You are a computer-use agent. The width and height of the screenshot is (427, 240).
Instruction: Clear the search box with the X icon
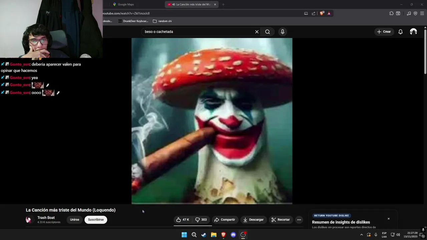click(x=257, y=32)
